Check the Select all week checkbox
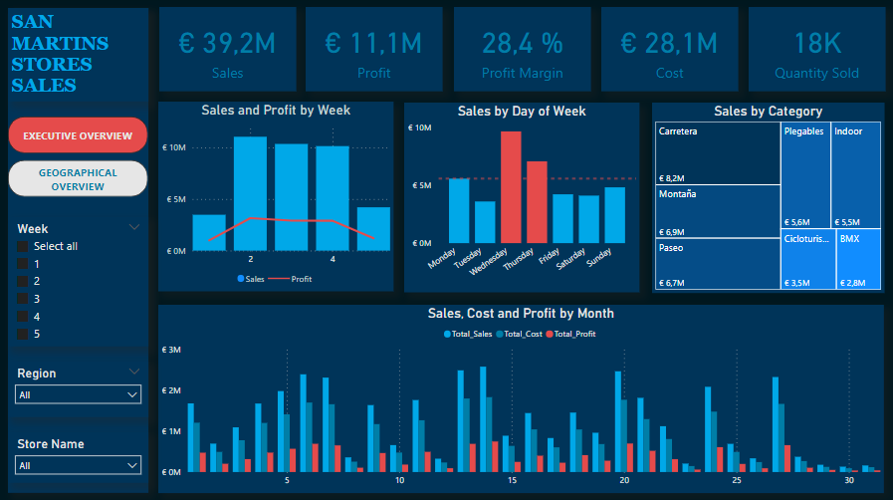Screen dimensions: 893x500 (x=23, y=246)
